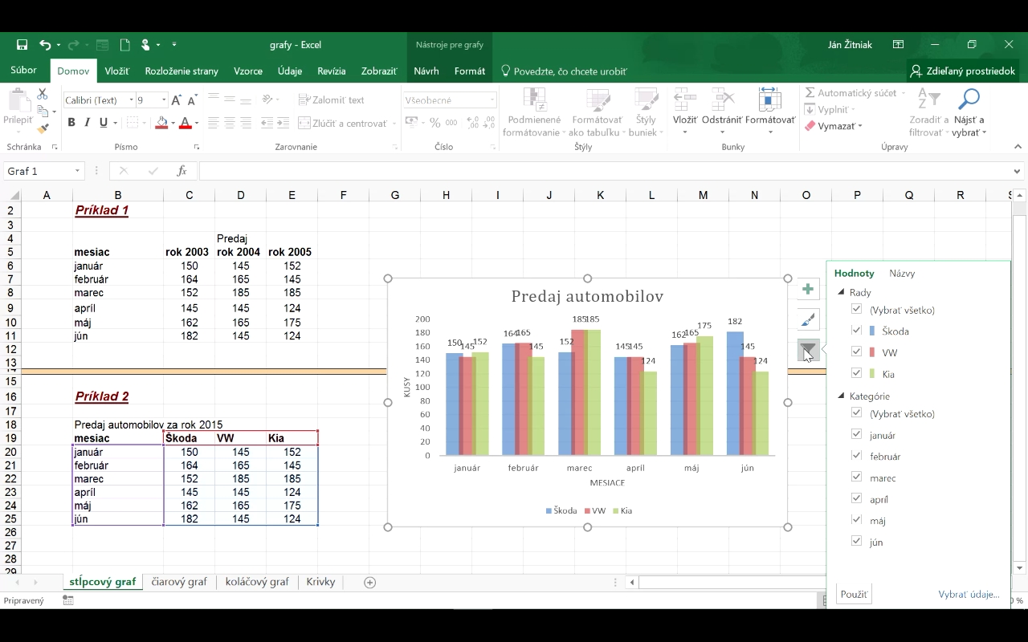Uncheck the Kia series checkbox
The image size is (1028, 642).
[x=856, y=373]
